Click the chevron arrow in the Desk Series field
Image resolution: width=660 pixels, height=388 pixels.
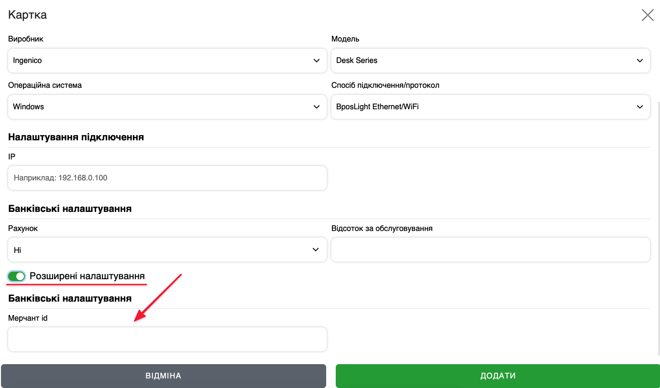click(x=640, y=61)
